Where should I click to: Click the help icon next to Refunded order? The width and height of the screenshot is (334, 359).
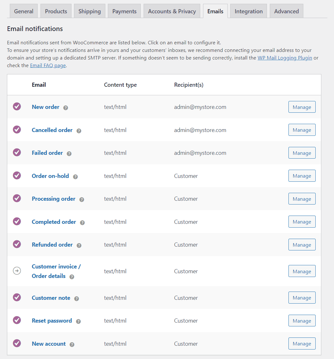[x=79, y=245]
